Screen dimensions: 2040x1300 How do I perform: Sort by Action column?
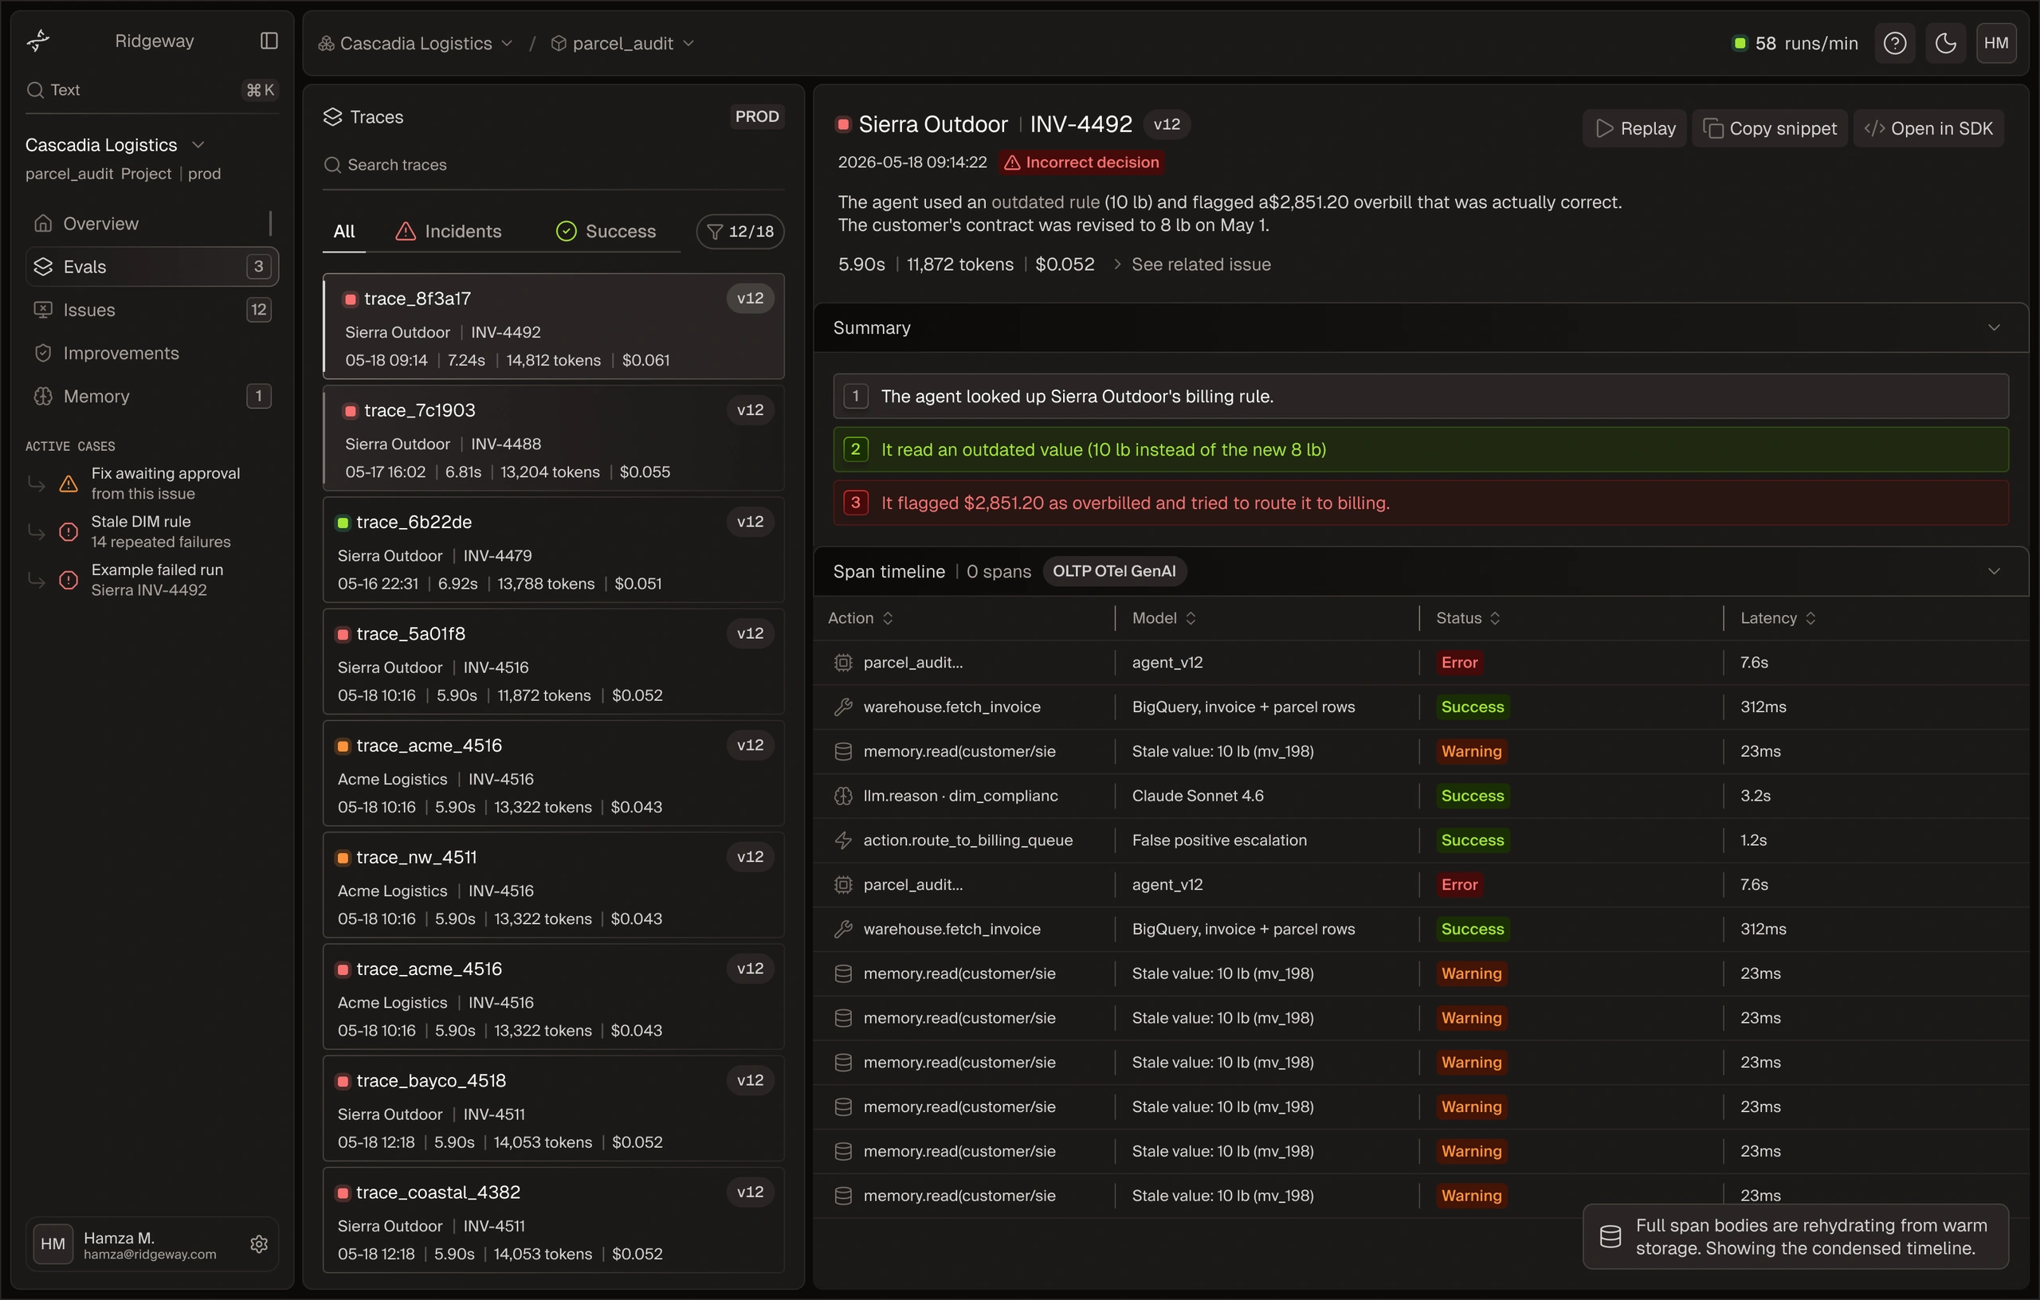tap(861, 618)
